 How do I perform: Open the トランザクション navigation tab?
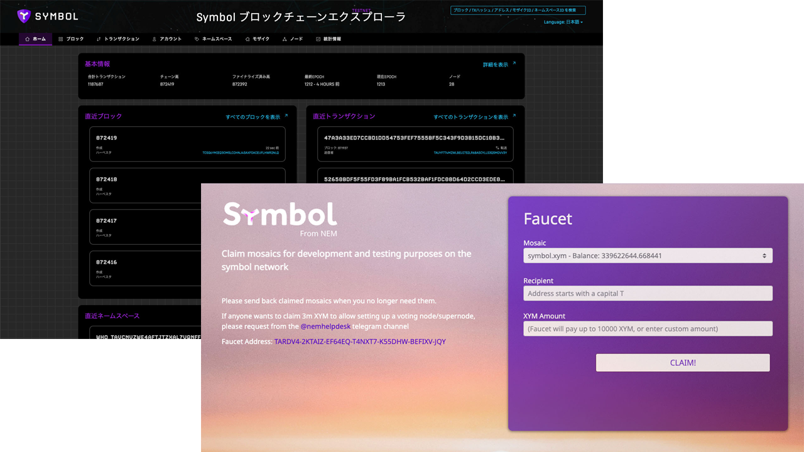pyautogui.click(x=118, y=39)
